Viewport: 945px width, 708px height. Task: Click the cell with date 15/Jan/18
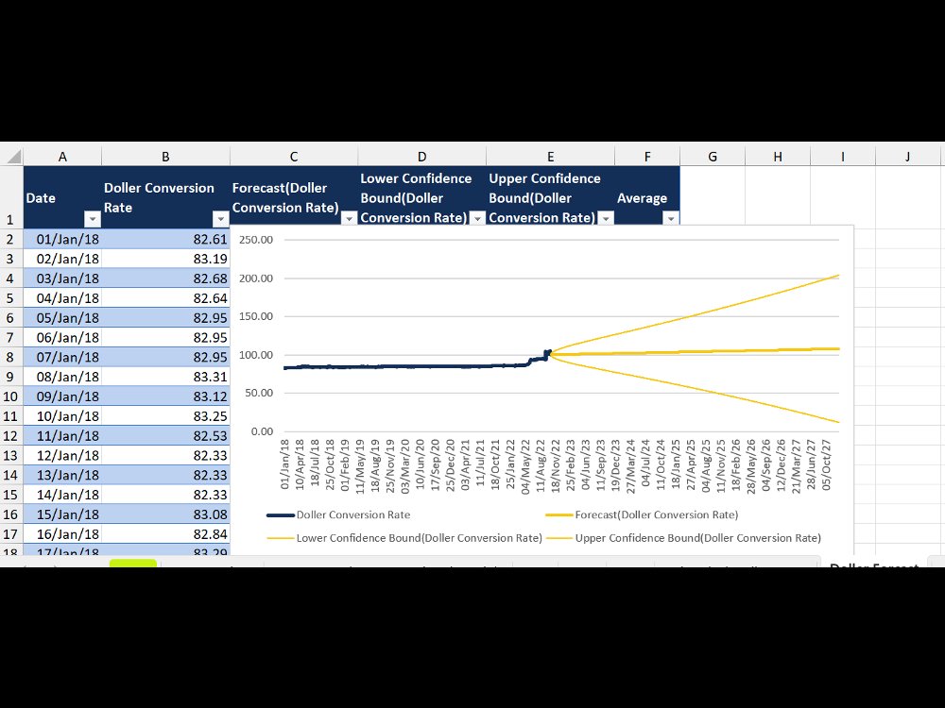[62, 514]
